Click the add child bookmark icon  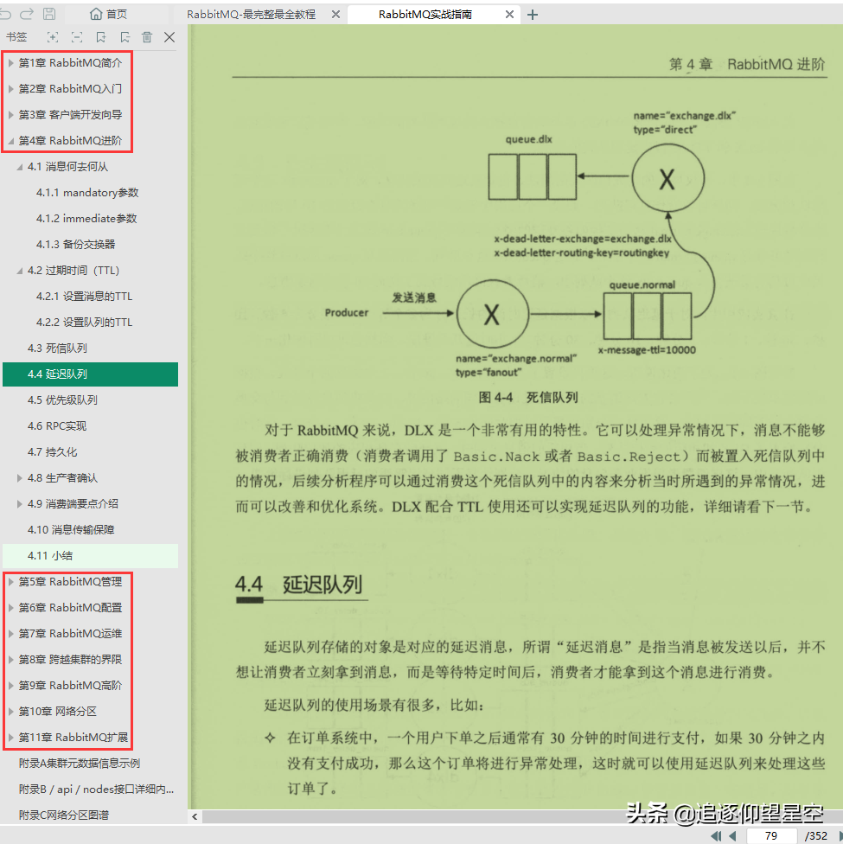click(x=125, y=37)
